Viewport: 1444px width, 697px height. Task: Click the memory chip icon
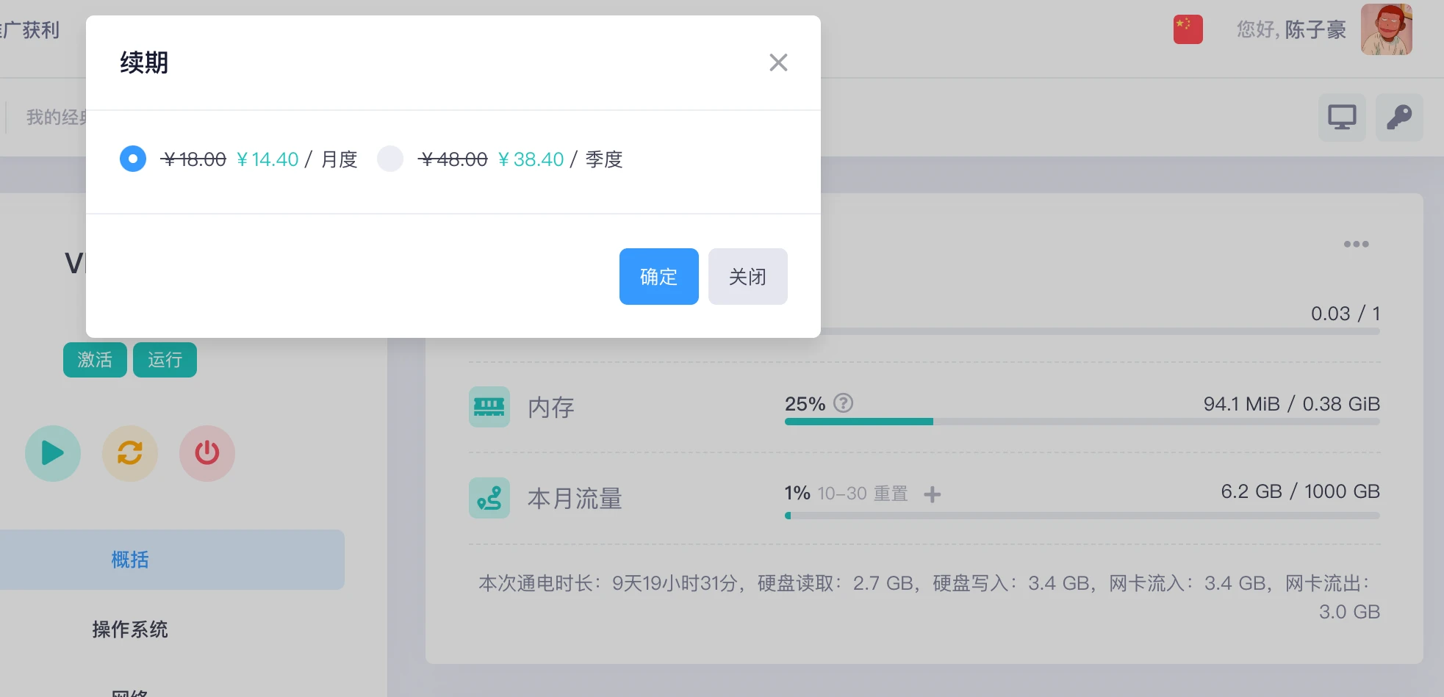[489, 407]
